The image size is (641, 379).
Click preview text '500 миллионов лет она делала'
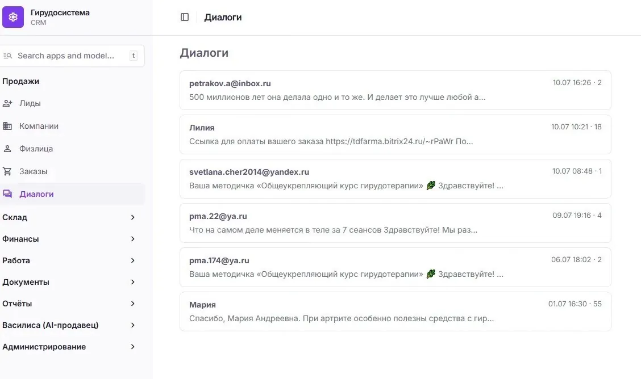pos(250,98)
